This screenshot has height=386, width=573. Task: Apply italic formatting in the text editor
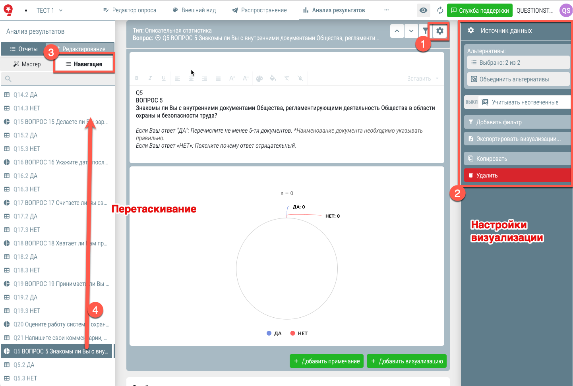(x=150, y=78)
